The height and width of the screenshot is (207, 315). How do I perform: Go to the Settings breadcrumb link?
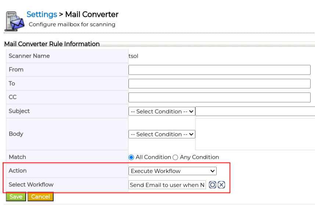point(41,15)
